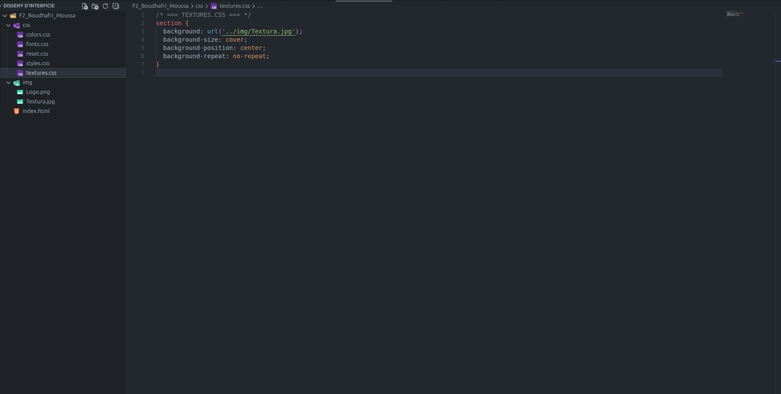This screenshot has height=394, width=781.
Task: Collapse the F2_Boudhafri_Moussa root folder
Action: (x=5, y=16)
